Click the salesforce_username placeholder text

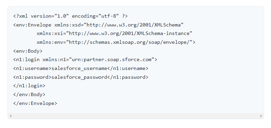pos(79,69)
